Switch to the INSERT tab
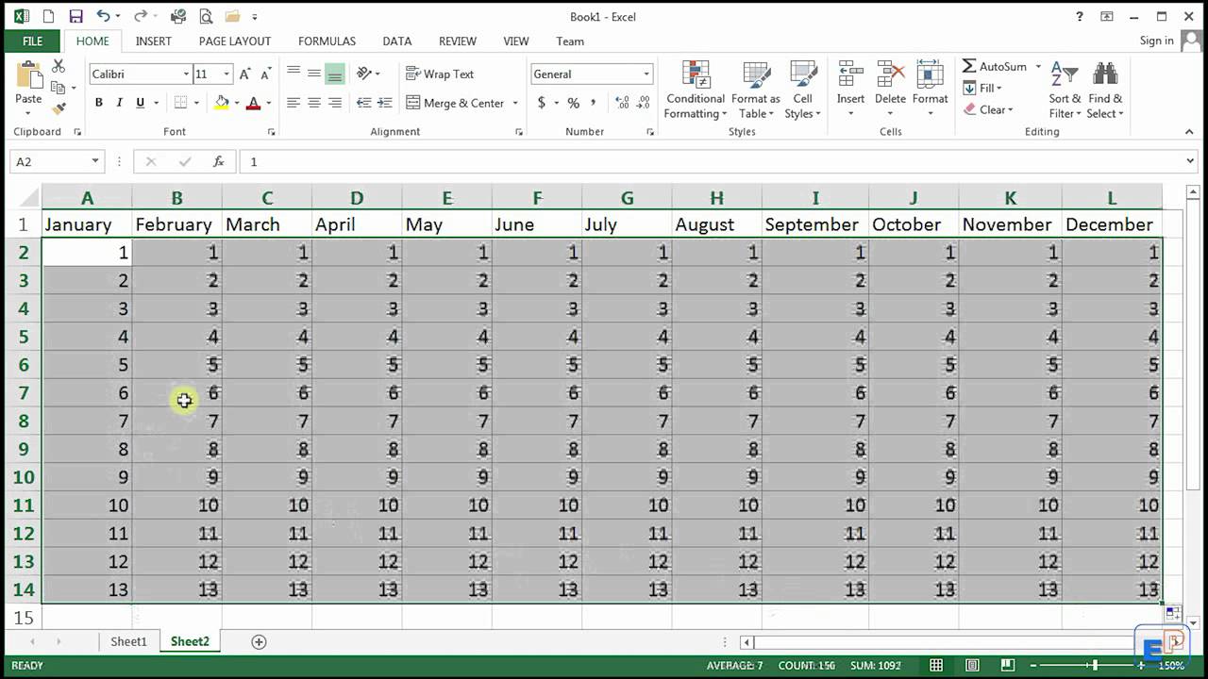 153,41
